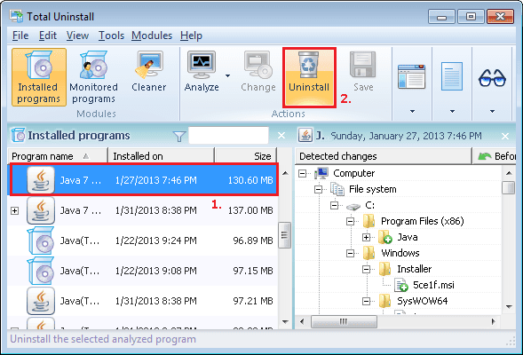Click changes tree horizontal scrollbar thumb

344,321
